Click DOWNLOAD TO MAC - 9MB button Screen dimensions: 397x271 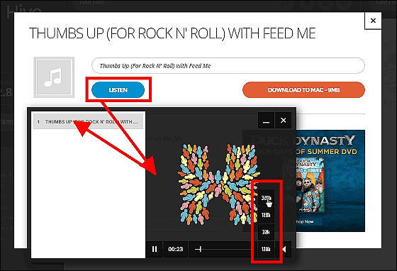point(303,90)
